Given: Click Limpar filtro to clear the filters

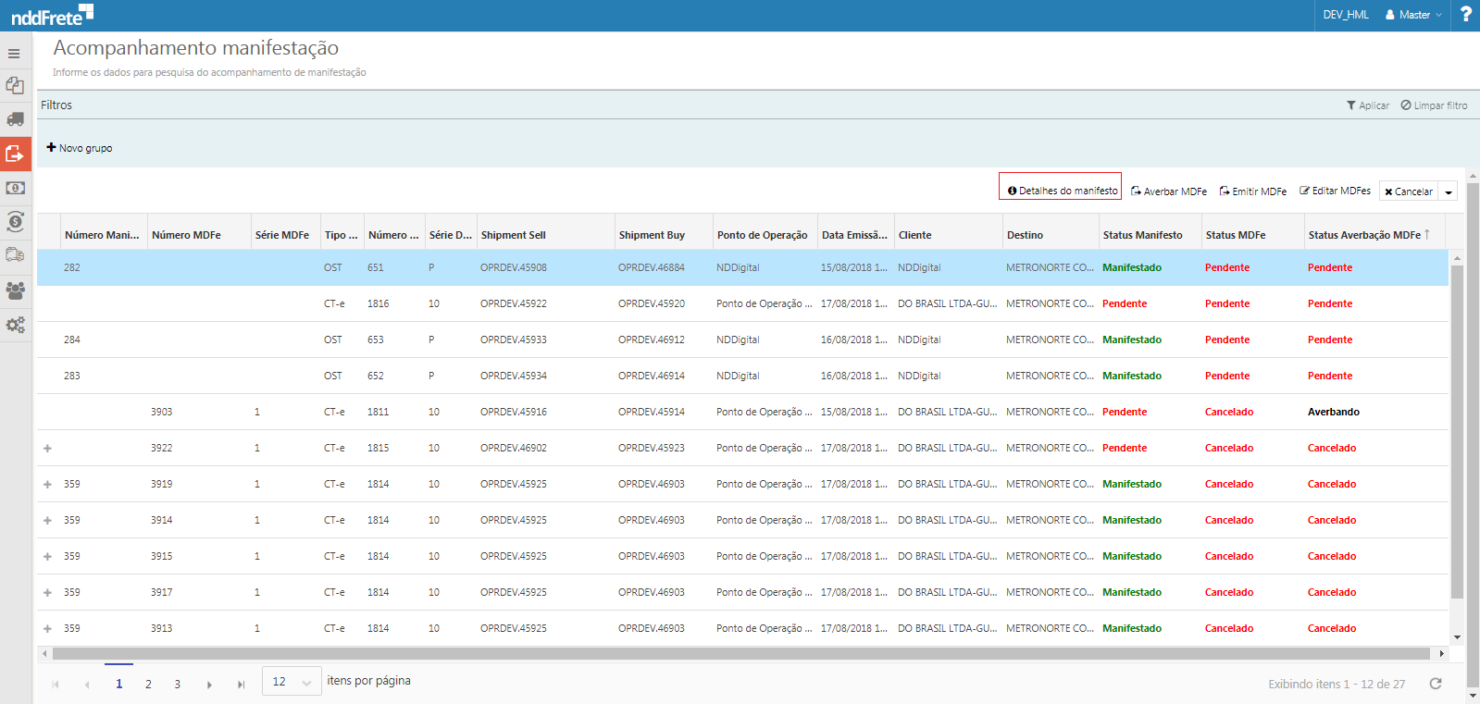Looking at the screenshot, I should 1434,105.
